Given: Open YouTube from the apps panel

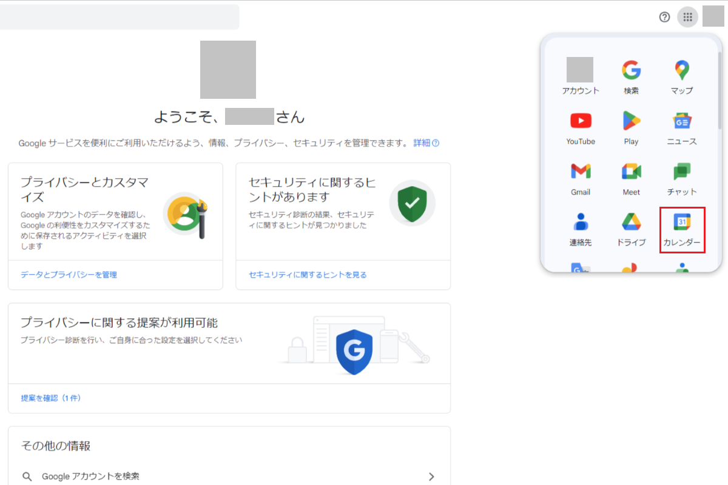Looking at the screenshot, I should point(580,127).
